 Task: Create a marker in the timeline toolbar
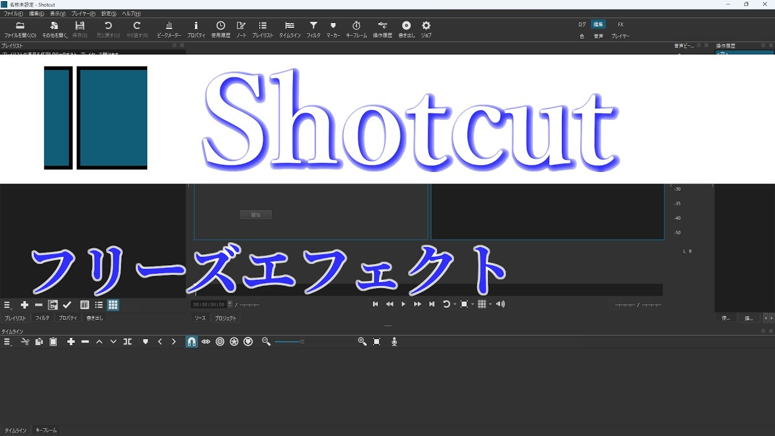[x=145, y=342]
